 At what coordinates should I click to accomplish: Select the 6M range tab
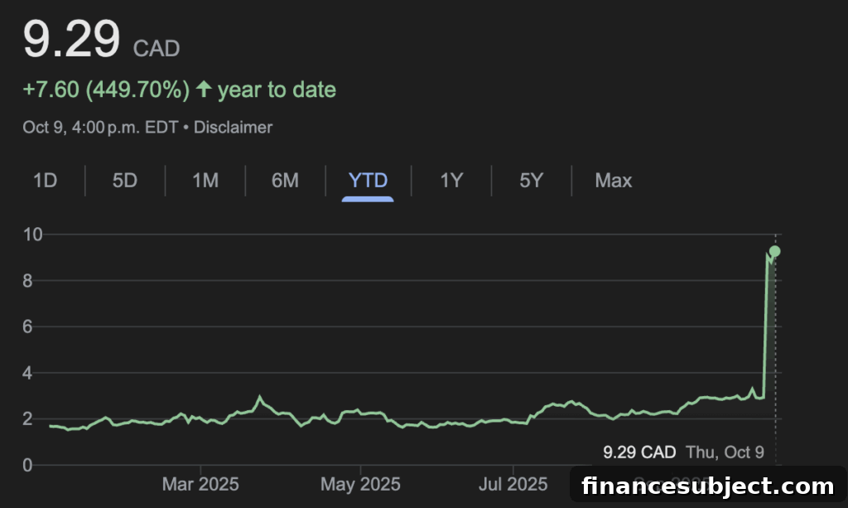coord(285,180)
